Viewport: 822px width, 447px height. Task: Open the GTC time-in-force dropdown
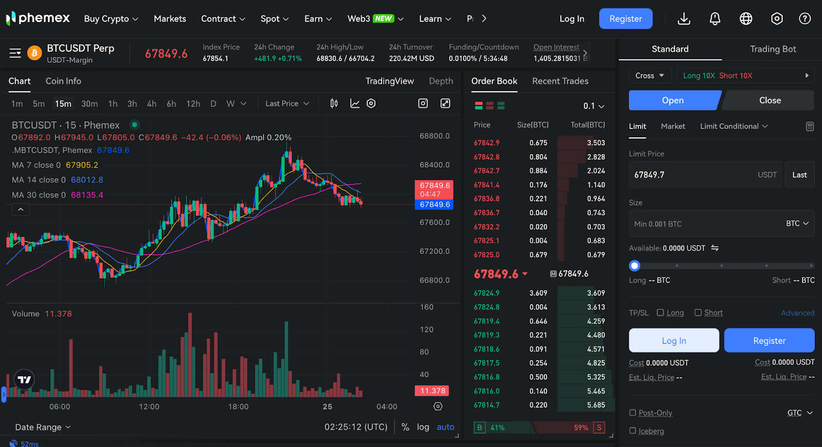pyautogui.click(x=800, y=413)
